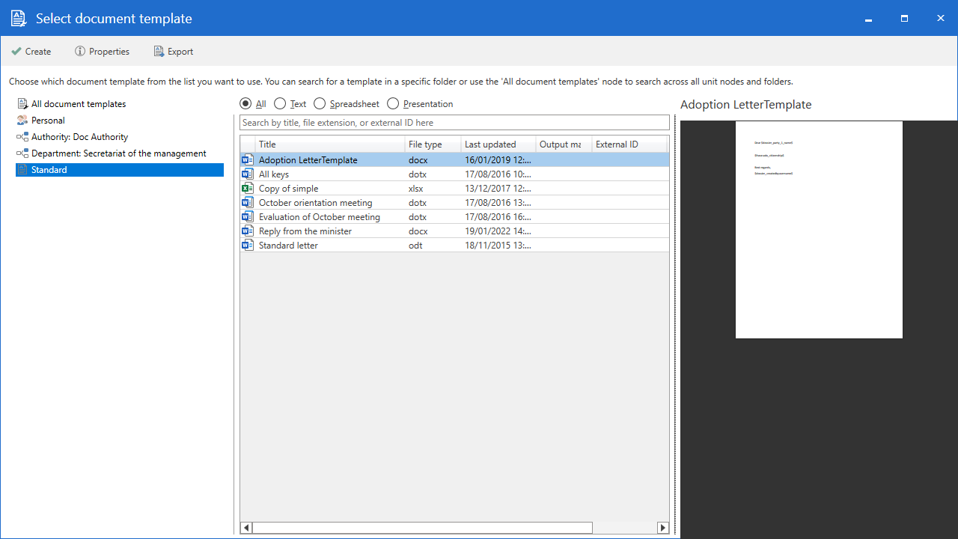Screen dimensions: 958x539
Task: Select the All keys template row
Action: click(454, 174)
